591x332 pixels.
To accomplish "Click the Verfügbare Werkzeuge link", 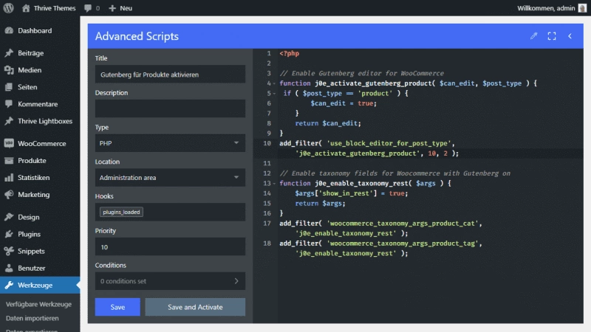I will (x=38, y=304).
